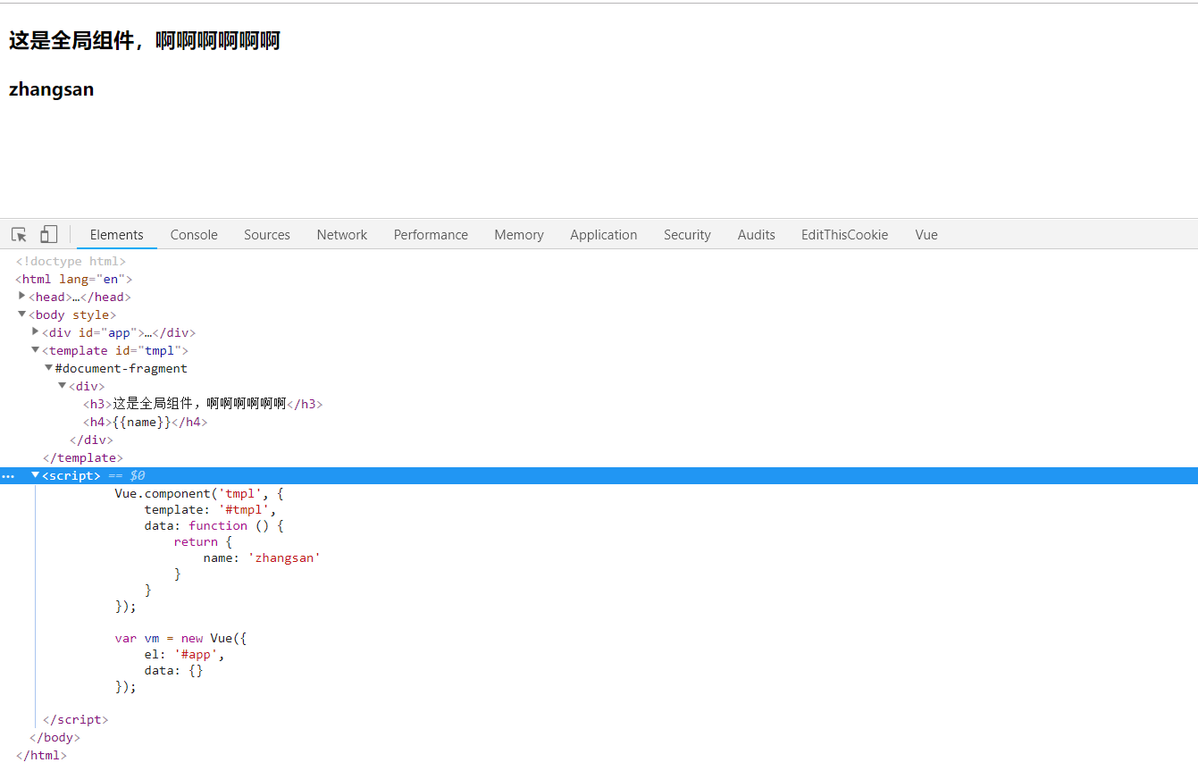
Task: Collapse the #document-fragment node
Action: (x=49, y=367)
